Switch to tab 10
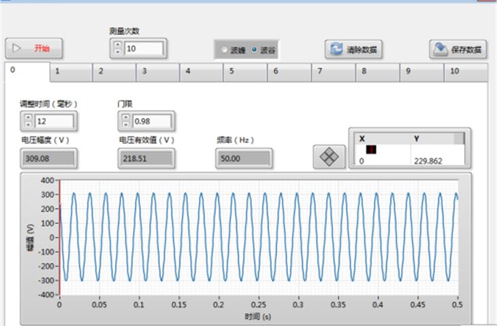 coord(466,71)
